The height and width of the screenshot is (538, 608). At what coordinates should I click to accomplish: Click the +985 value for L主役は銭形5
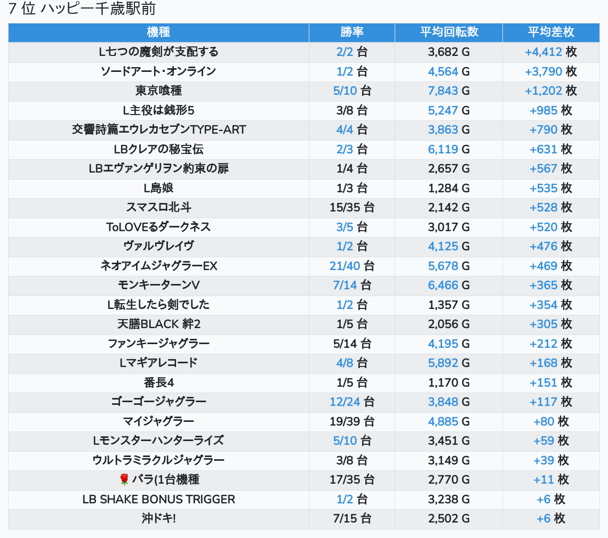coord(543,110)
